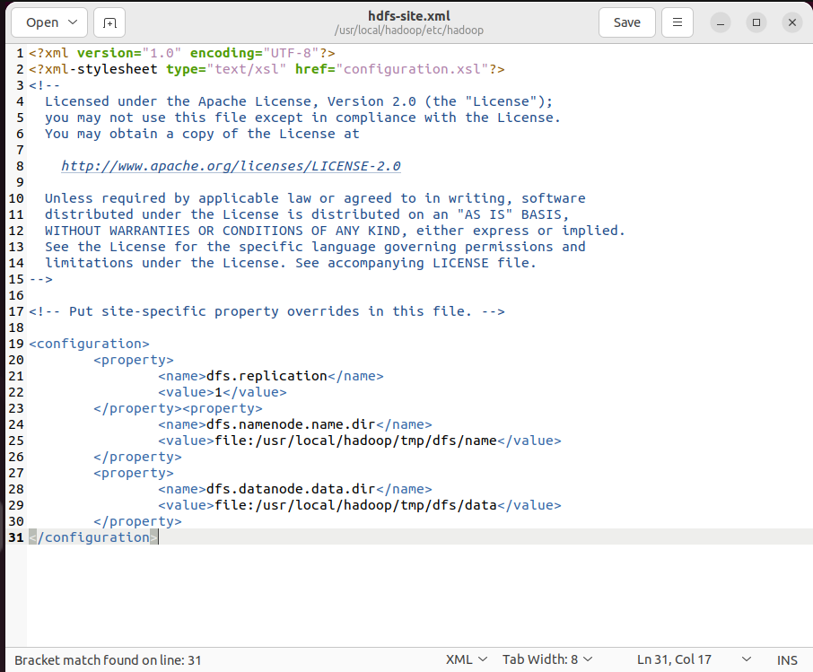
Task: Click the <property> tag on line 27
Action: click(x=133, y=473)
